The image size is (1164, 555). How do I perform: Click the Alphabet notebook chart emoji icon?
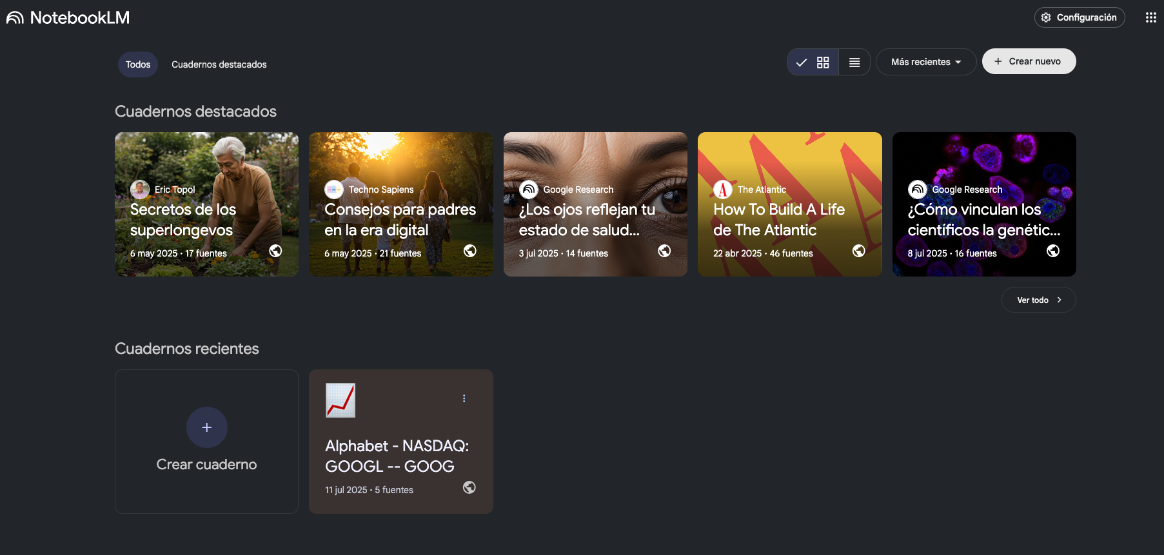pyautogui.click(x=340, y=400)
